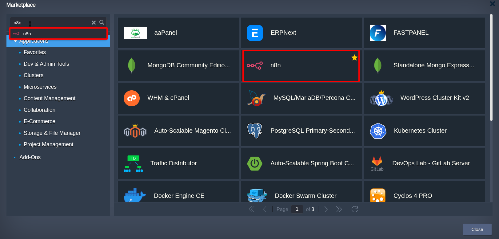This screenshot has width=499, height=239.
Task: Click the WHM & cPanel icon
Action: pos(132,98)
